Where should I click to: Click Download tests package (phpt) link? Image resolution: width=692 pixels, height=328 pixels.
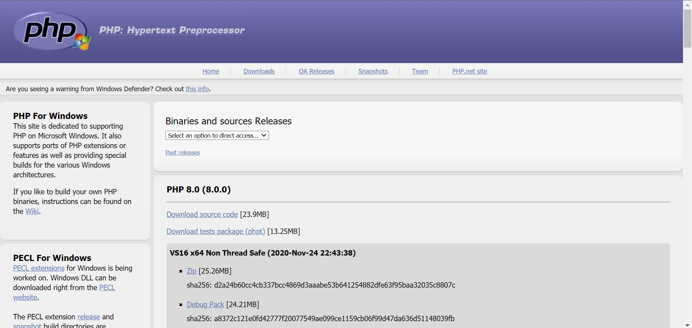click(x=216, y=231)
